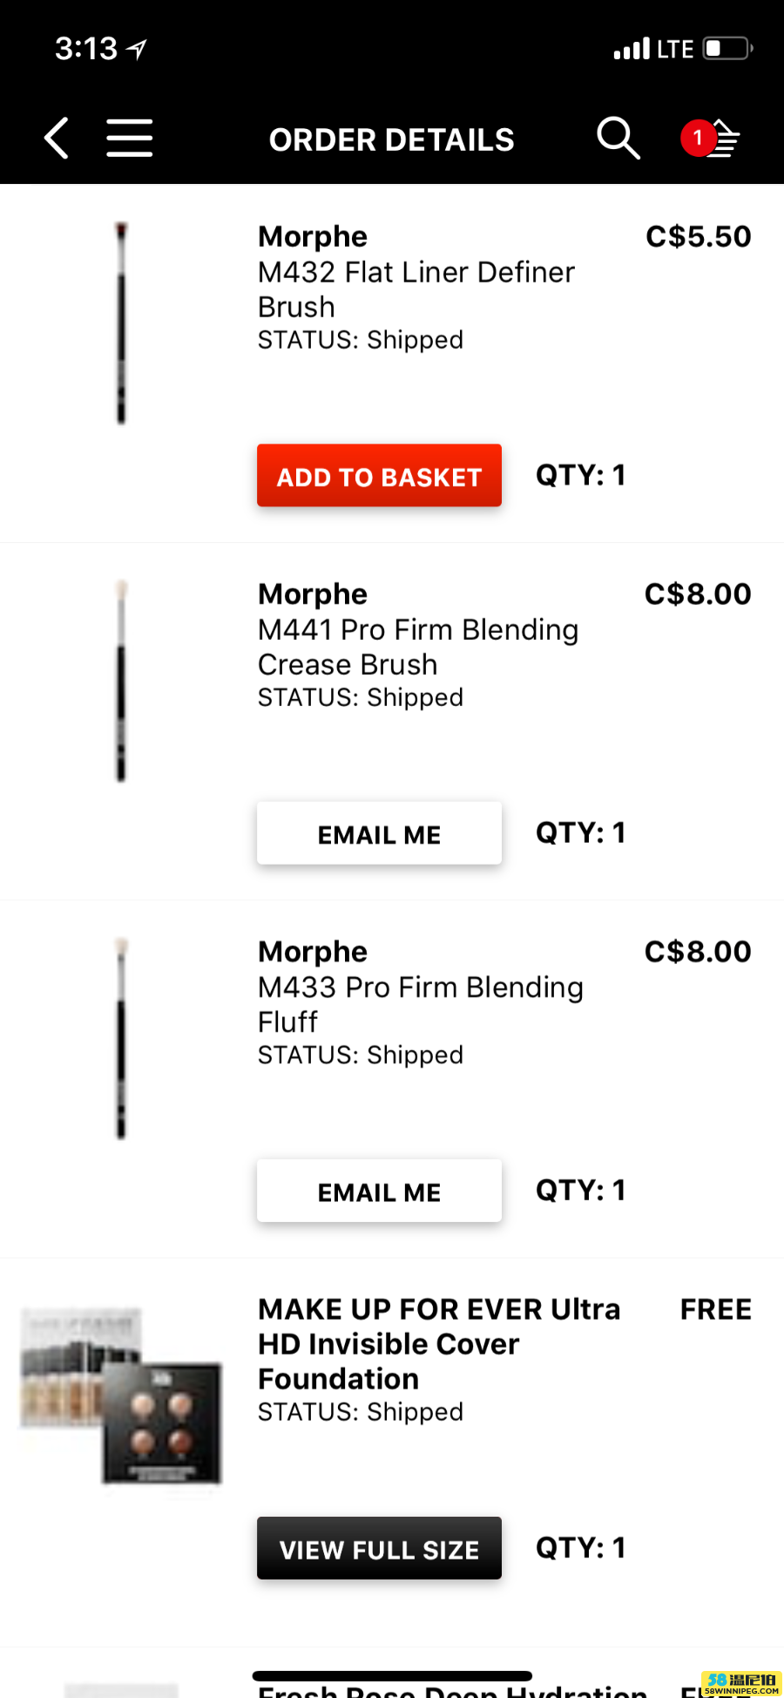Open the search magnifier icon
The height and width of the screenshot is (1698, 784).
pos(618,138)
